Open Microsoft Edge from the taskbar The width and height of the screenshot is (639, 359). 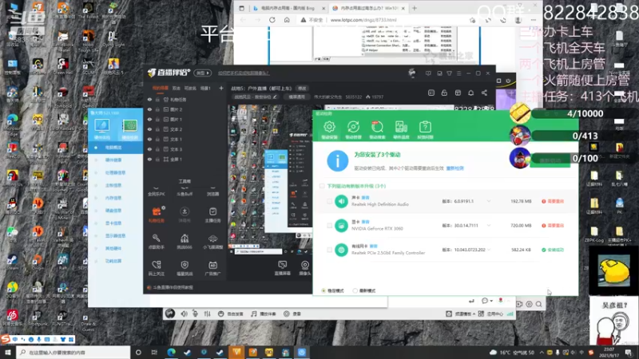point(171,353)
